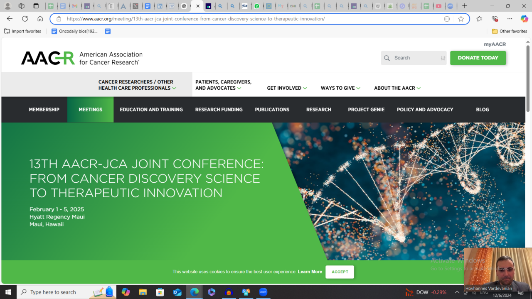The height and width of the screenshot is (299, 532).
Task: Open the Favorites list icon
Action: coord(479,19)
